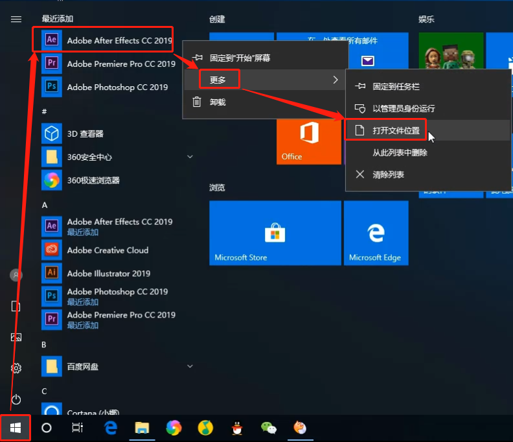Open Settings gear in Start sidebar
513x442 pixels.
(16, 368)
